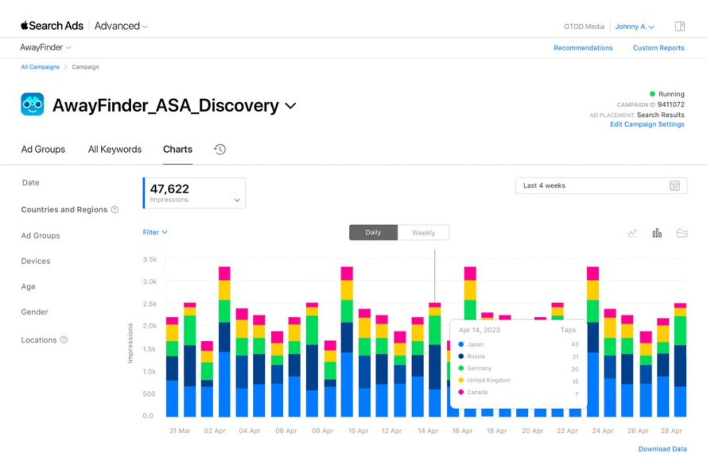Open the Advanced dropdown

tap(121, 26)
